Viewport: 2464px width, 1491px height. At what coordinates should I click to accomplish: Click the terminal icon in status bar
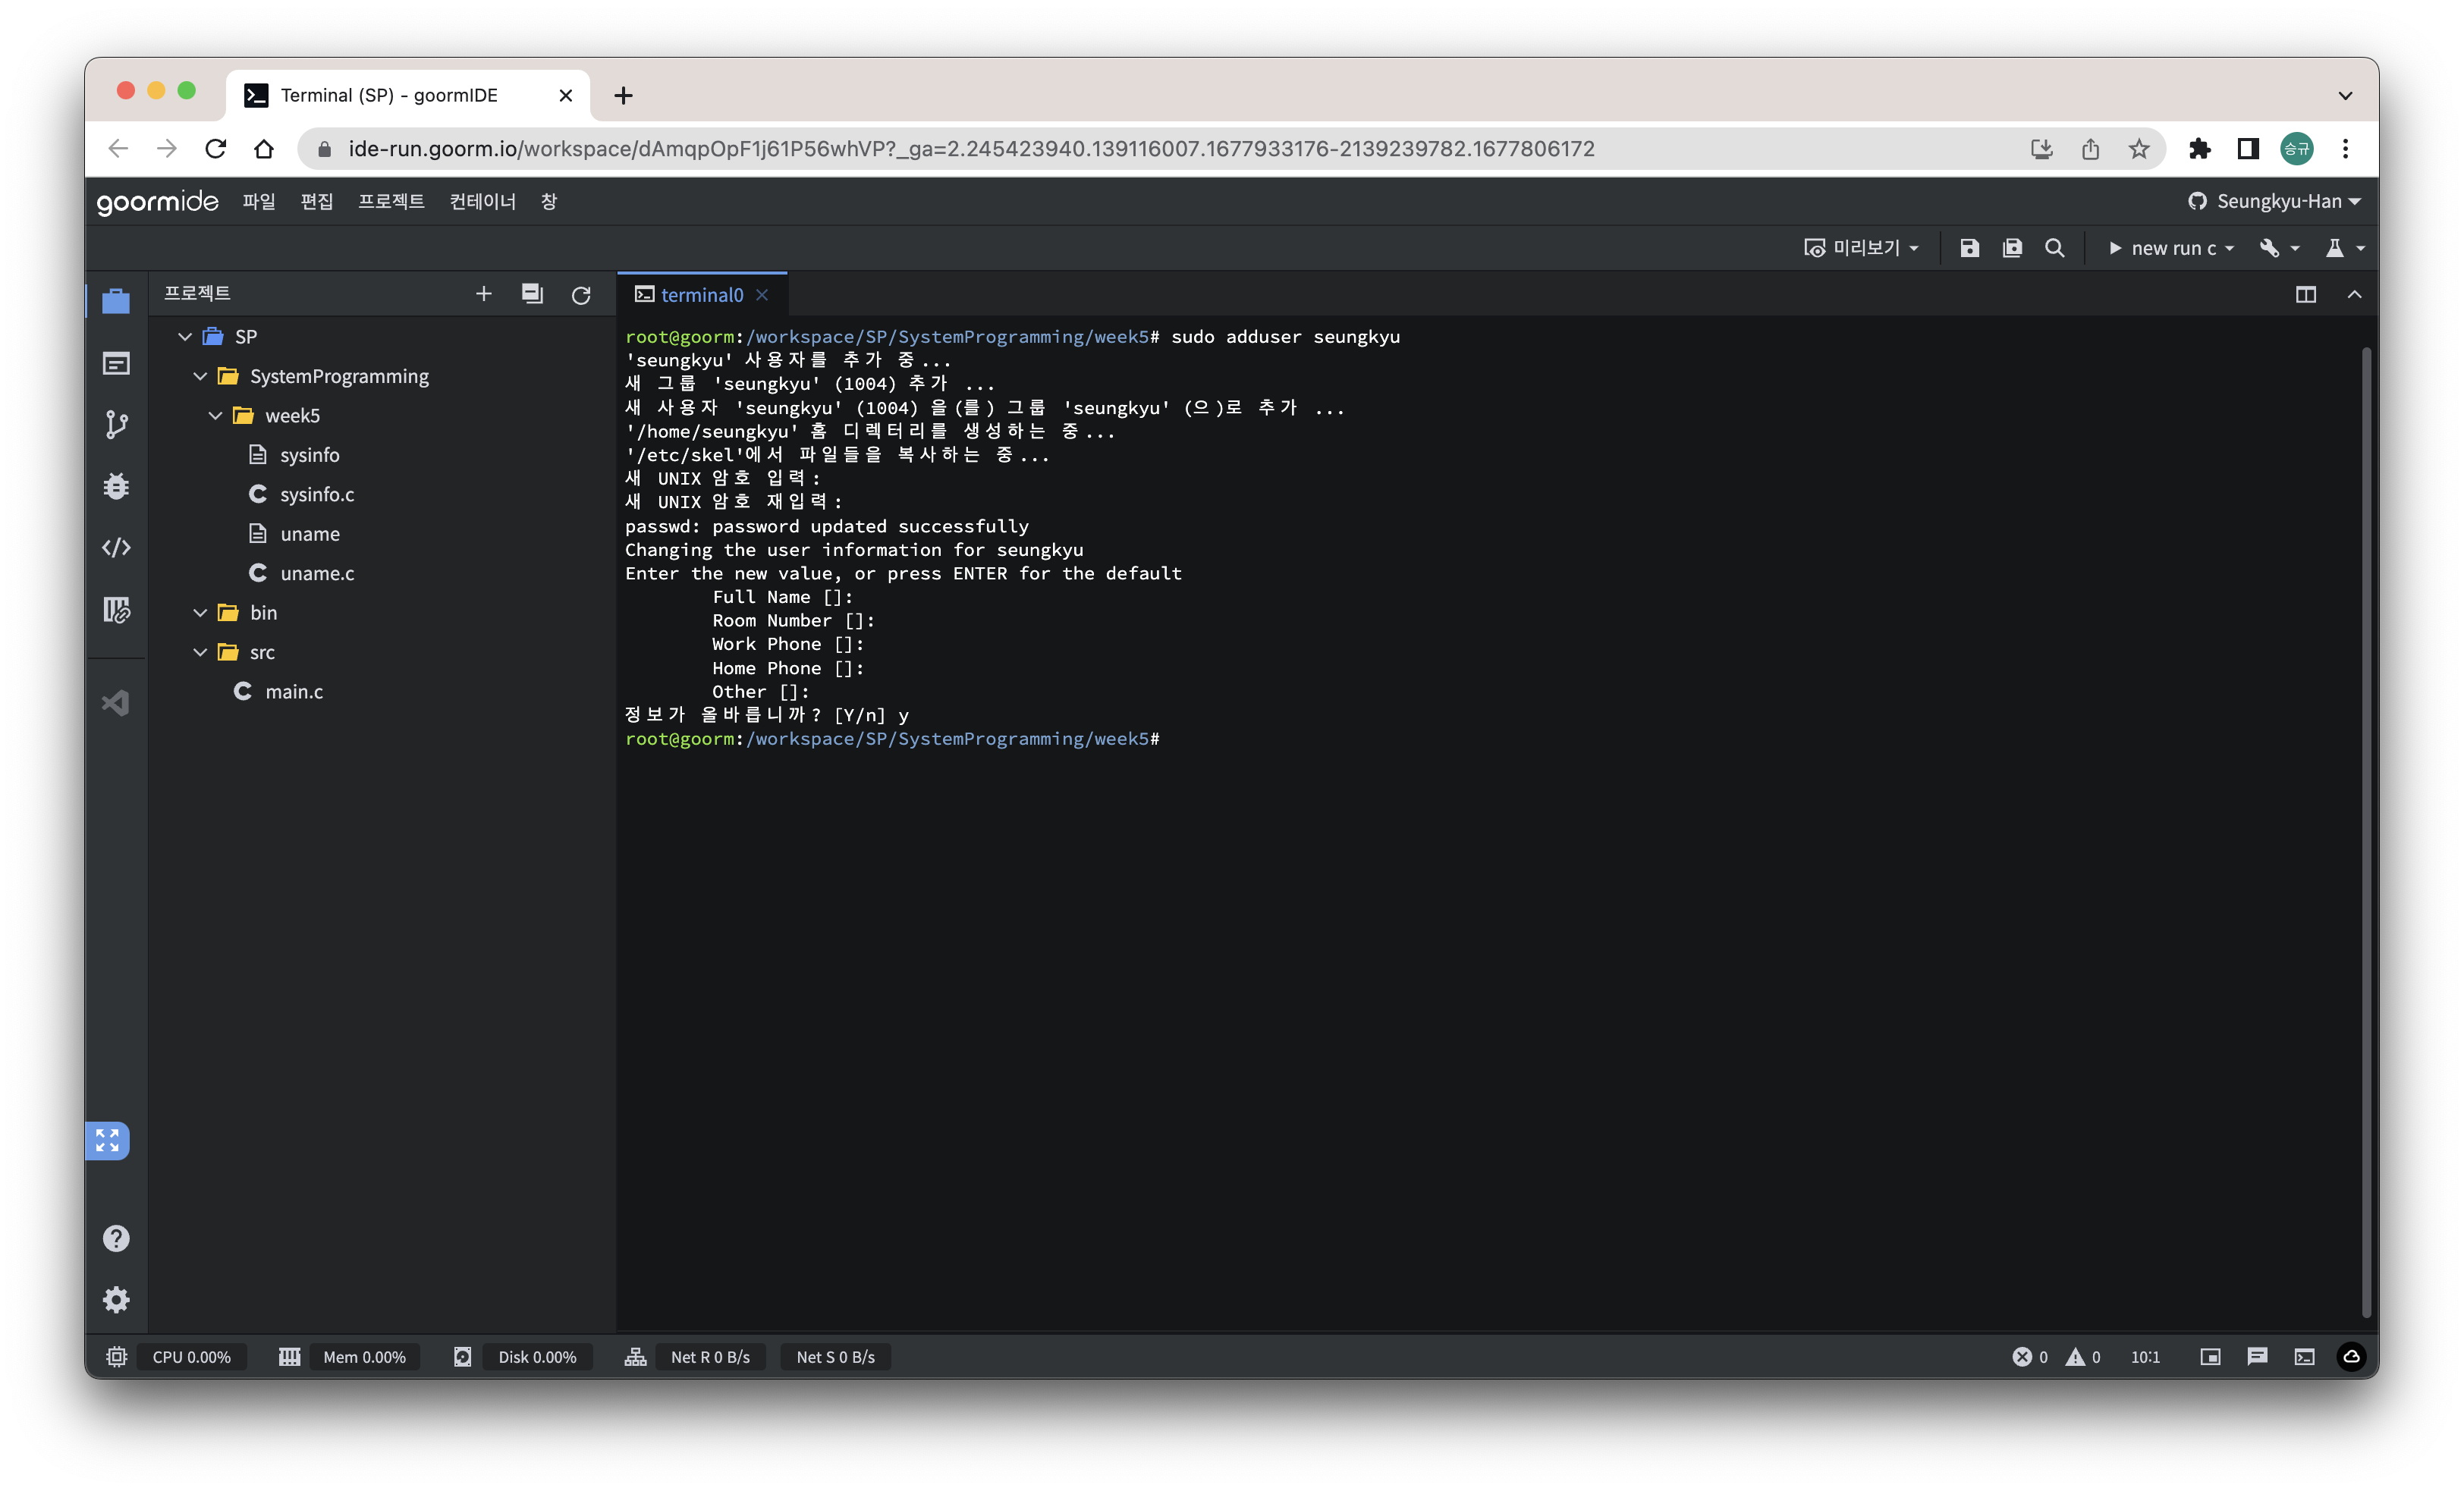(2304, 1357)
